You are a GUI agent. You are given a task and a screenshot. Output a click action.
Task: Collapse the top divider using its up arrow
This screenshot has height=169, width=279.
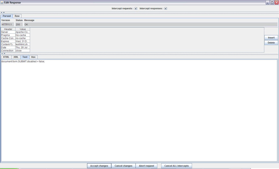[1, 12]
